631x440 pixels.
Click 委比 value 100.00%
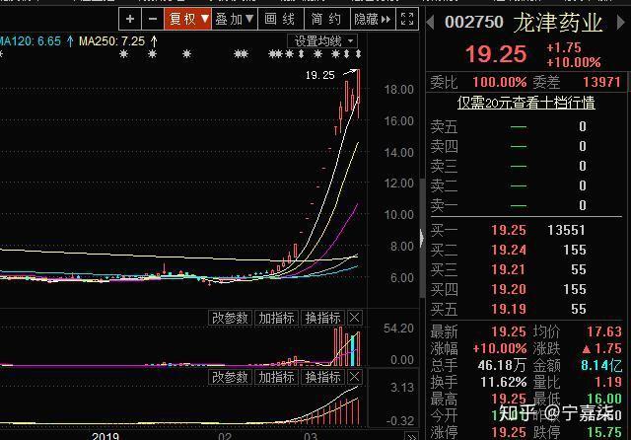pyautogui.click(x=500, y=82)
